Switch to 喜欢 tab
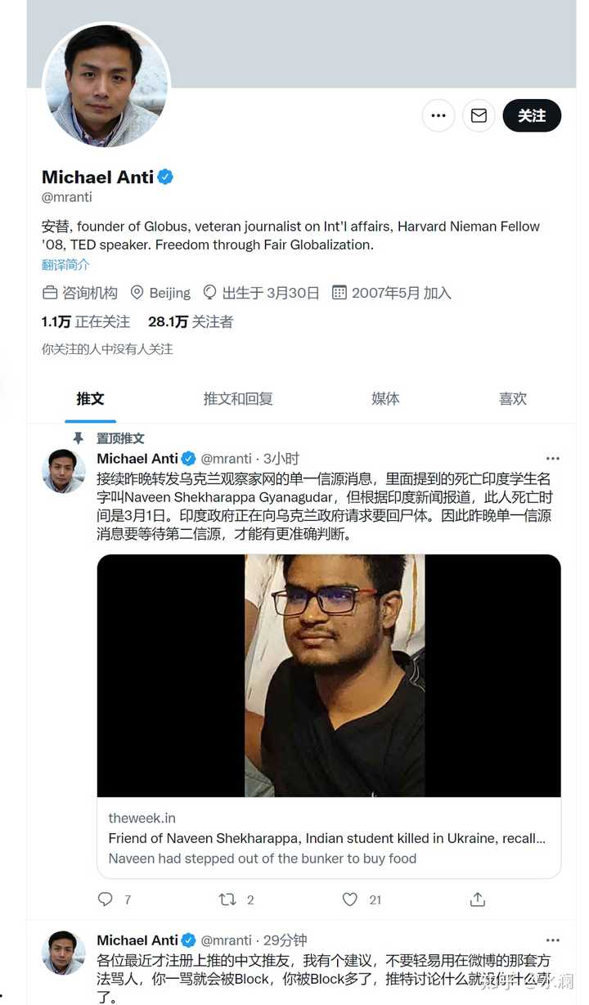The image size is (589, 1005). pyautogui.click(x=513, y=399)
